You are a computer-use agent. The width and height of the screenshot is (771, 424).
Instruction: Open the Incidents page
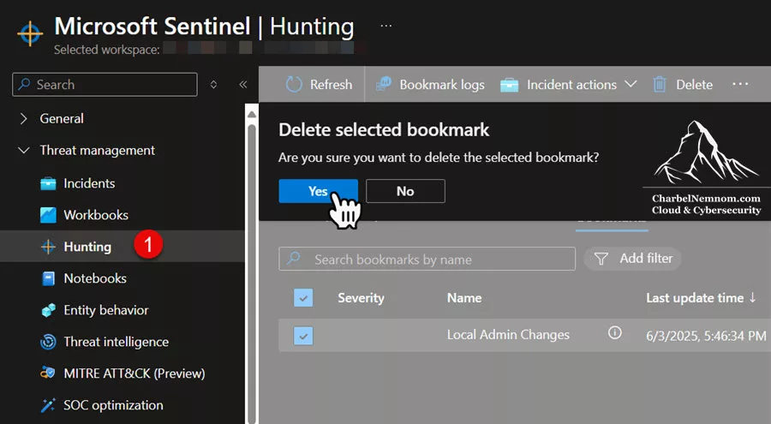point(89,183)
